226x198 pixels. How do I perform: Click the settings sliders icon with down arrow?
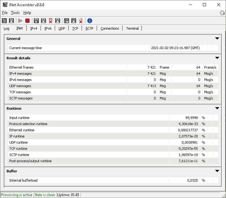(11, 21)
